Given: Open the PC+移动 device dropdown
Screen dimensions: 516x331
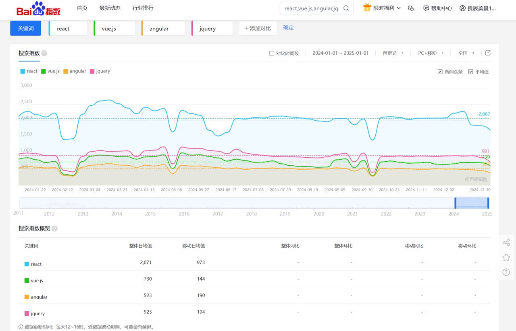Looking at the screenshot, I should click(x=431, y=53).
